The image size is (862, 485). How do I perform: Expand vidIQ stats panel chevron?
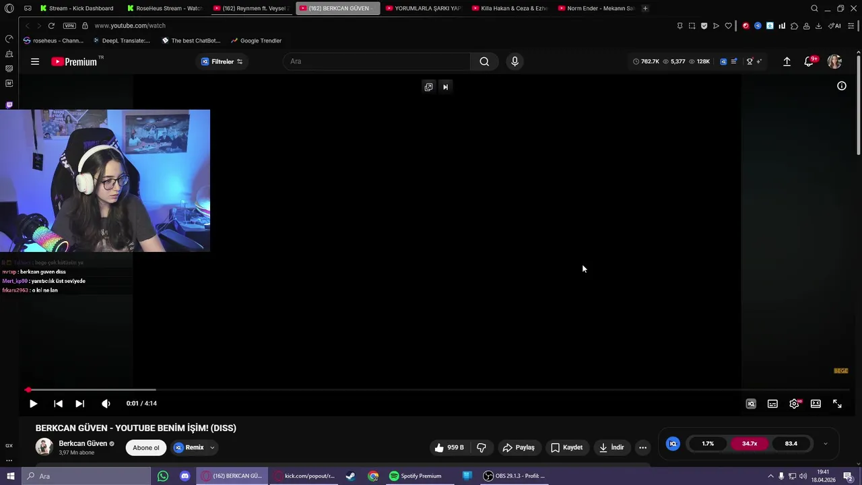pos(826,444)
